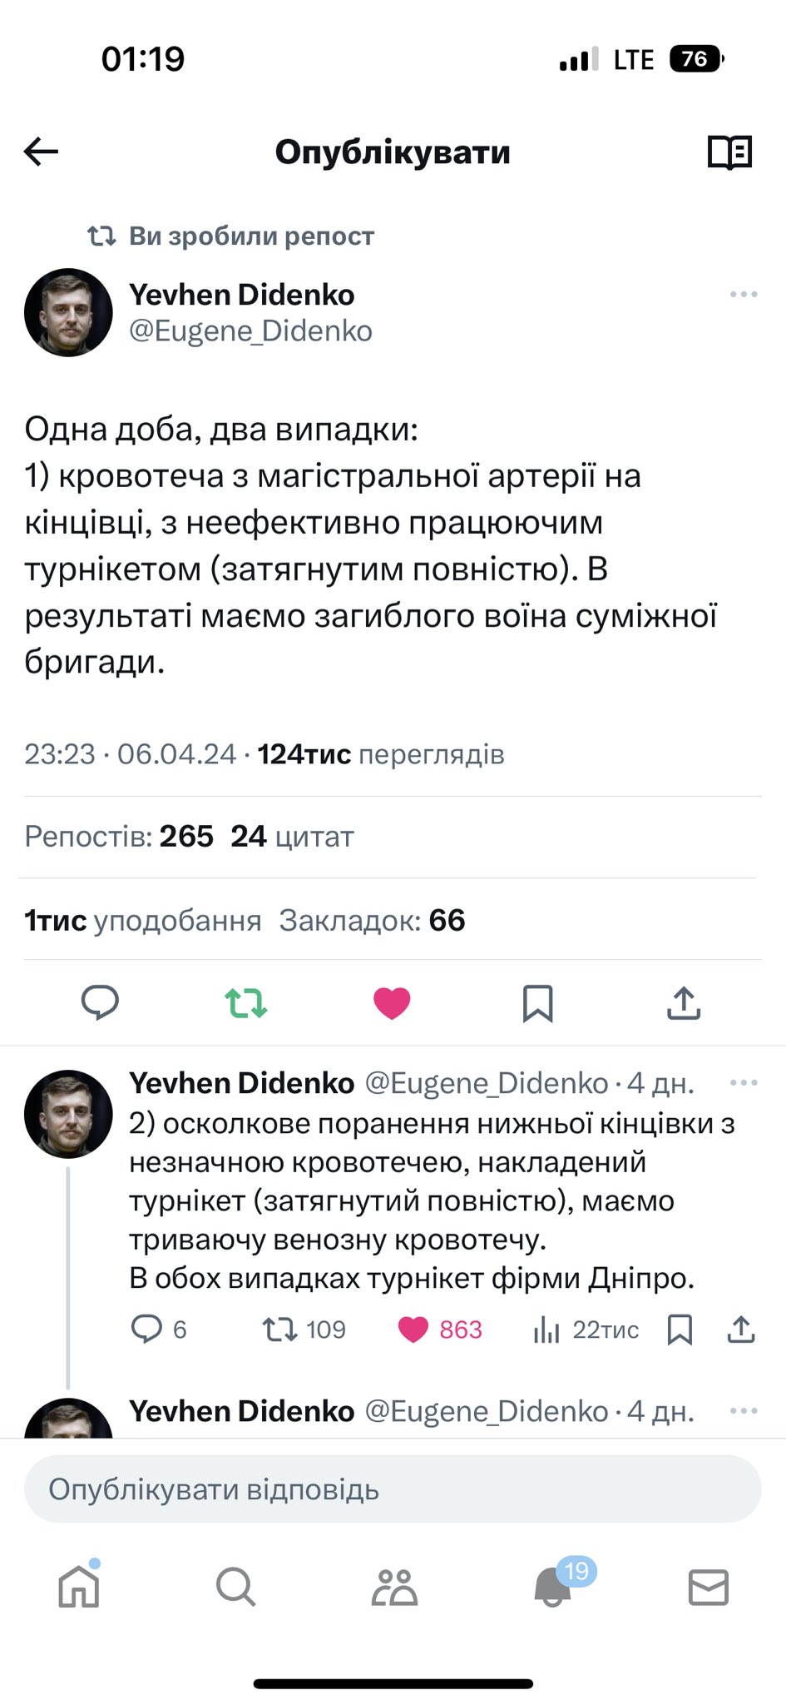This screenshot has height=1705, width=786.
Task: Bookmark the main post
Action: (x=537, y=1003)
